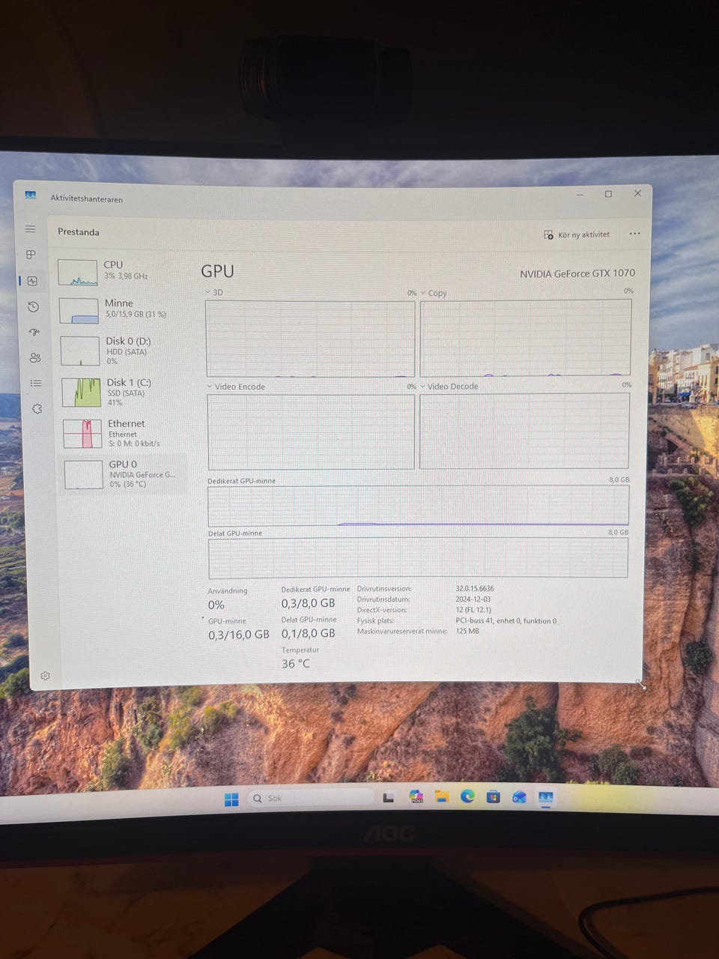Open the Details list icon
Image resolution: width=719 pixels, height=959 pixels.
[x=36, y=383]
